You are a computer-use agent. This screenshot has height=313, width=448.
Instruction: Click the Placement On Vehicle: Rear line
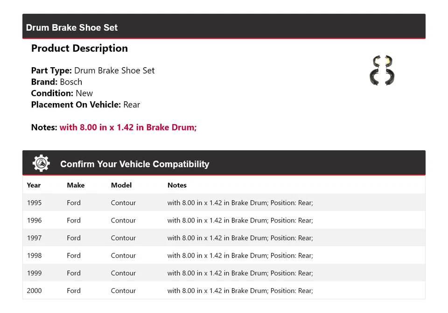(85, 104)
